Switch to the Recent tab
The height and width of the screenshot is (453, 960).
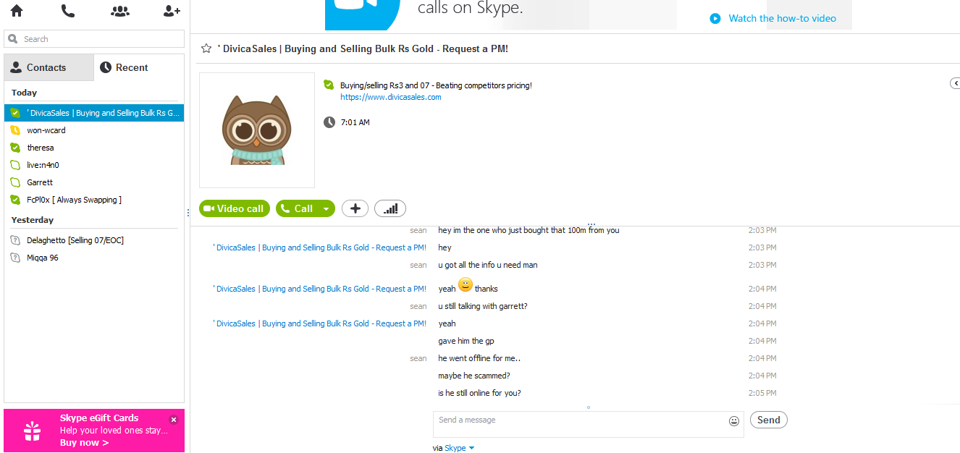click(x=139, y=67)
